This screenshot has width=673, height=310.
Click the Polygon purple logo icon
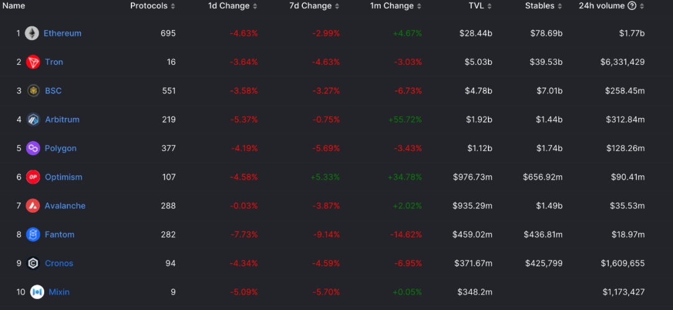[33, 148]
